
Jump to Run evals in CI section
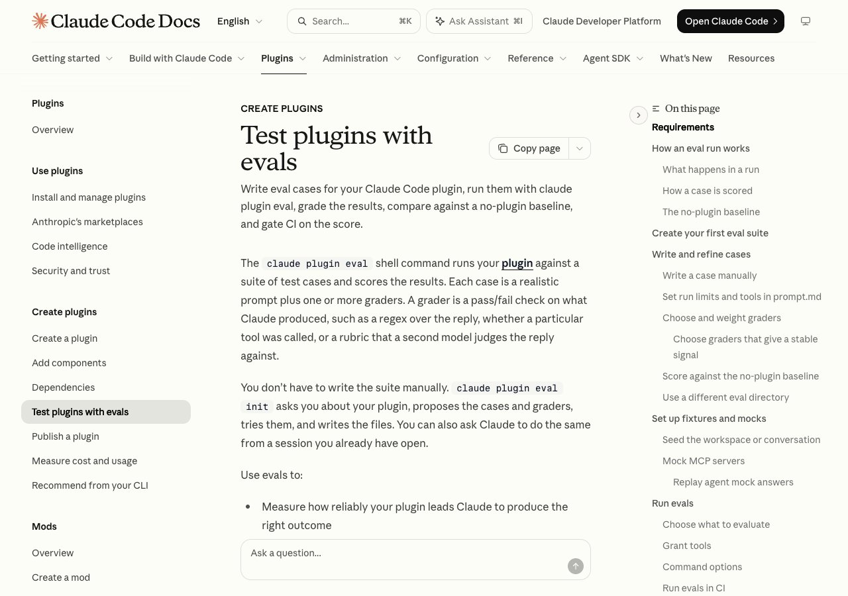pyautogui.click(x=694, y=588)
